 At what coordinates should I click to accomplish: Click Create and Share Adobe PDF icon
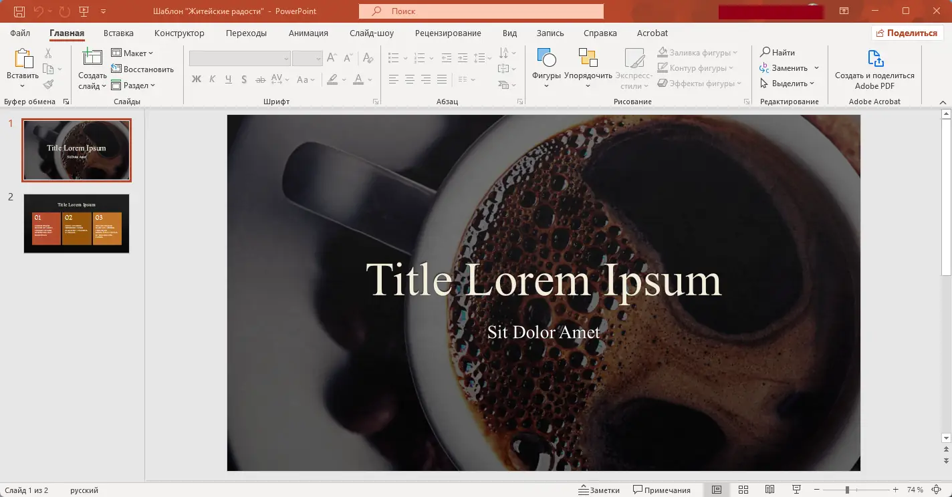874,59
